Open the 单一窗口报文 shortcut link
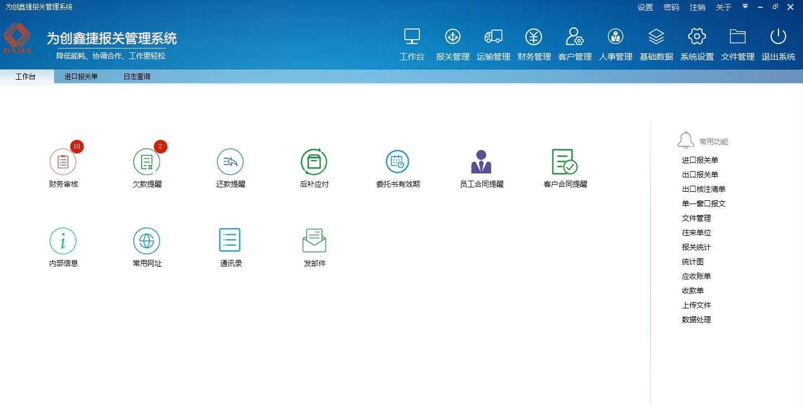 click(704, 204)
